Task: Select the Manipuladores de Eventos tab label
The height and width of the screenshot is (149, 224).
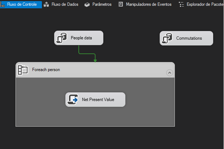Action: pos(148,4)
